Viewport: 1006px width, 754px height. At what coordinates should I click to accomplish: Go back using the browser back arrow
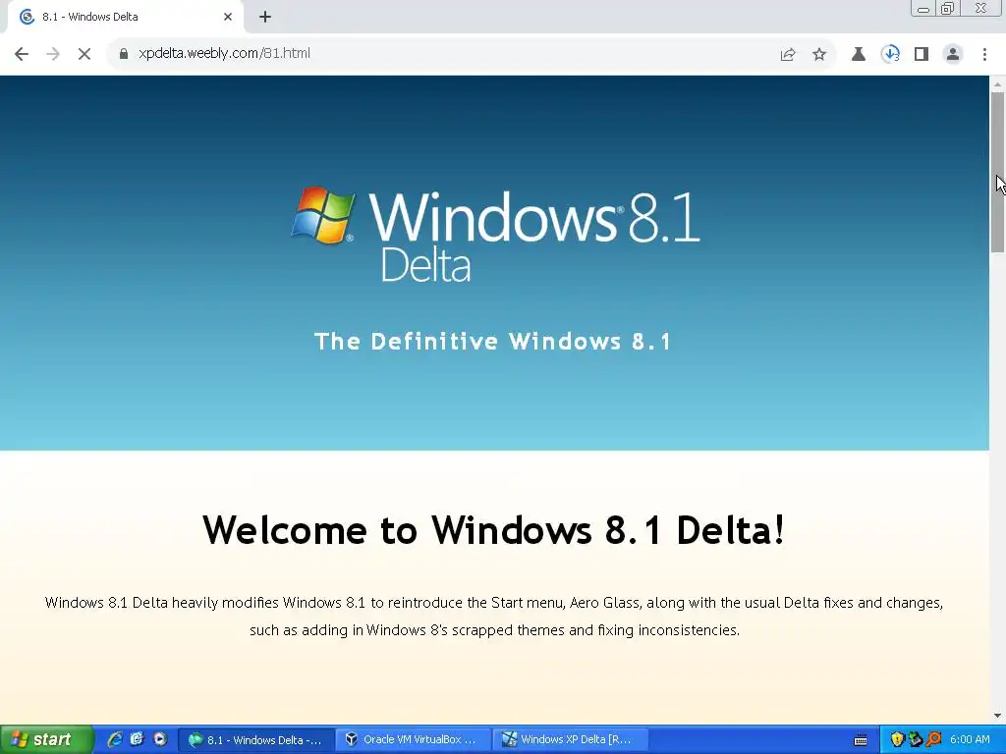(x=22, y=54)
